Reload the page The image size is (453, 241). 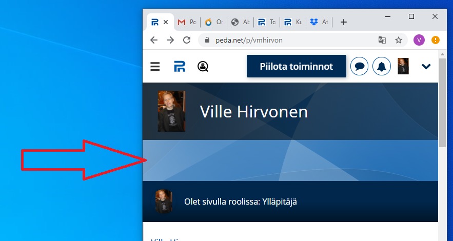pos(187,40)
